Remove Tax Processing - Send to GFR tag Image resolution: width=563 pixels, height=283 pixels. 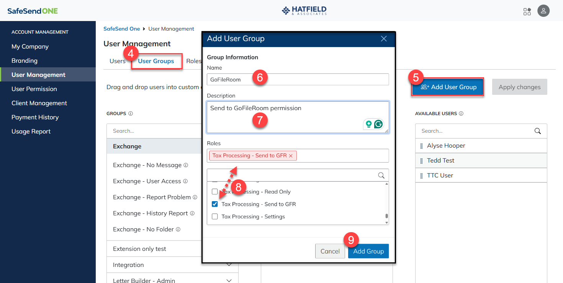click(291, 156)
